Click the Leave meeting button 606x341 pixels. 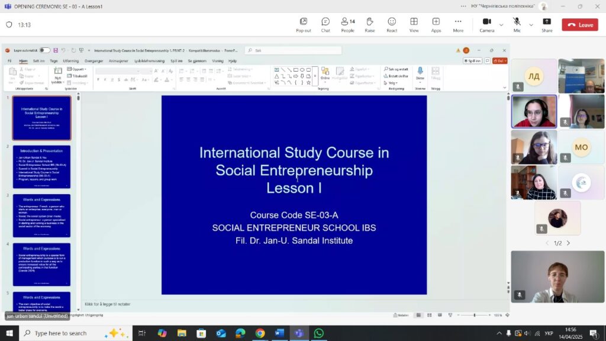pos(580,25)
